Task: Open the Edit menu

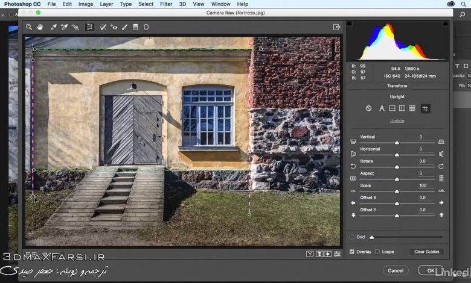Action: pos(67,4)
